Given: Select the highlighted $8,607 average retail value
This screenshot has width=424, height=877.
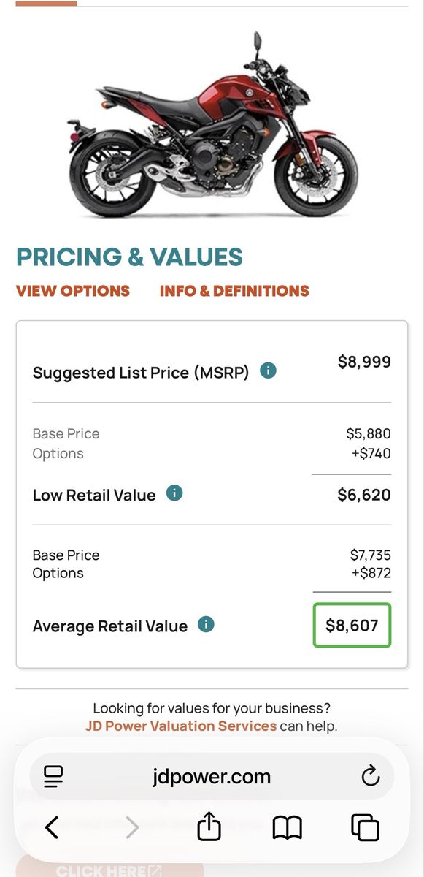Looking at the screenshot, I should pyautogui.click(x=352, y=626).
